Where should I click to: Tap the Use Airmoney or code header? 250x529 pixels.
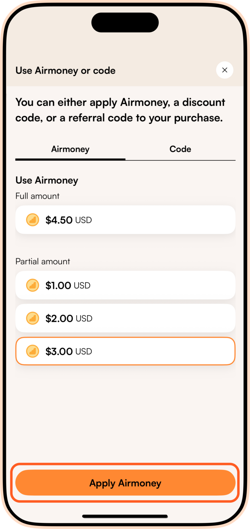click(x=65, y=71)
